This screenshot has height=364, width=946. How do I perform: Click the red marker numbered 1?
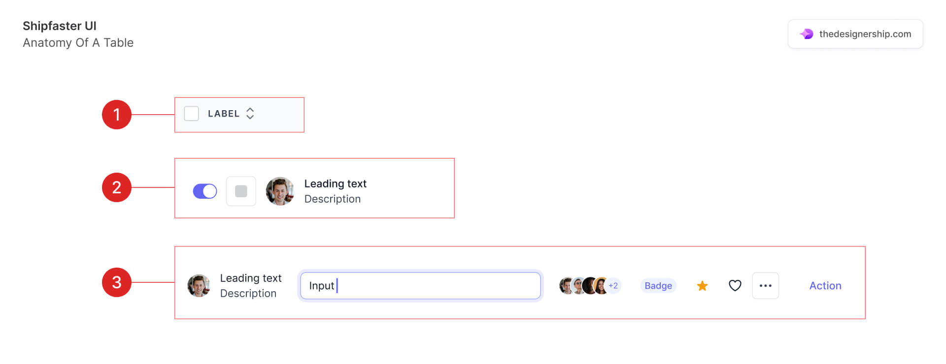[x=117, y=114]
